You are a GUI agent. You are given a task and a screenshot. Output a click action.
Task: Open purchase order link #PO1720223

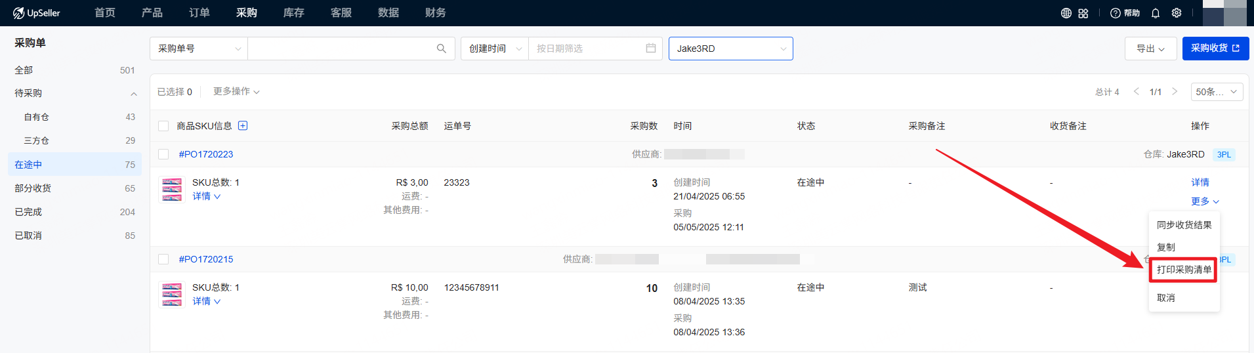tap(206, 154)
